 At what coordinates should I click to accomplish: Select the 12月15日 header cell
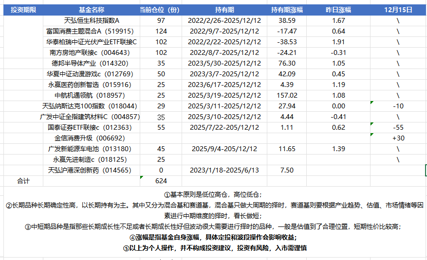point(398,10)
